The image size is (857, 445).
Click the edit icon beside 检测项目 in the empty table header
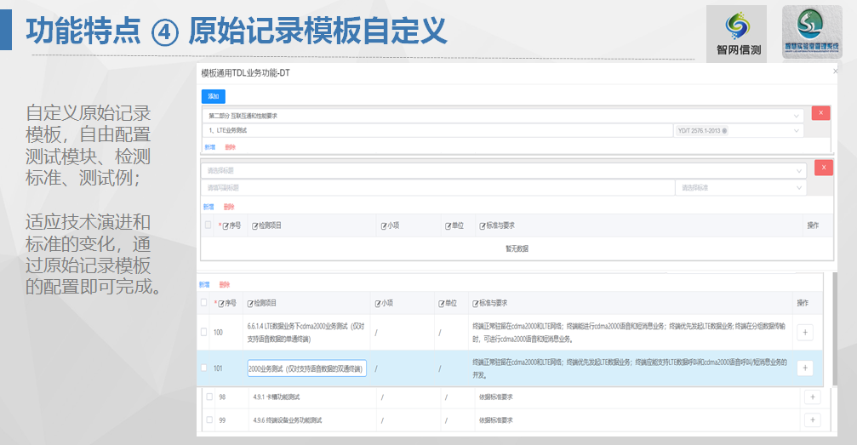pos(254,225)
